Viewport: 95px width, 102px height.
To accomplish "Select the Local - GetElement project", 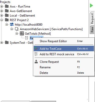I will [22, 15].
